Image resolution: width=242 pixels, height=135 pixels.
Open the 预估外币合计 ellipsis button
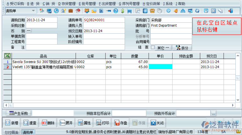[213, 114]
